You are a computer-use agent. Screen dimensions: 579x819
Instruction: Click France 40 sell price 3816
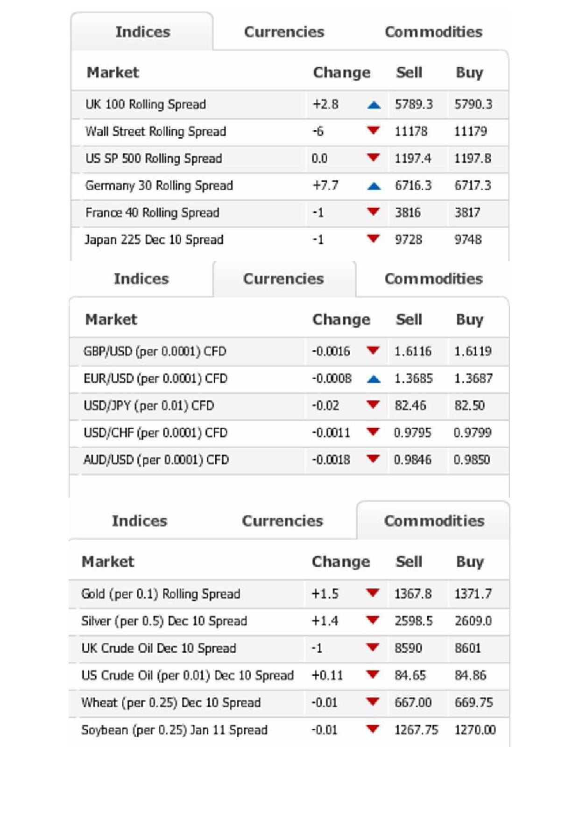tap(408, 212)
